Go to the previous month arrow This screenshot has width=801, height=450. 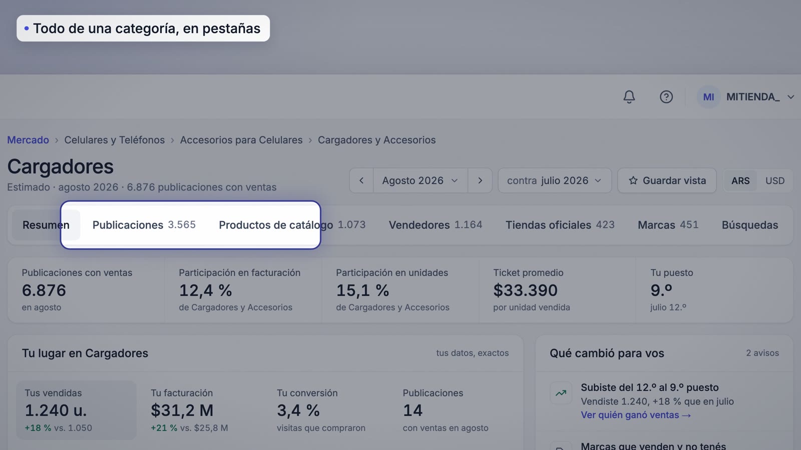click(x=361, y=180)
